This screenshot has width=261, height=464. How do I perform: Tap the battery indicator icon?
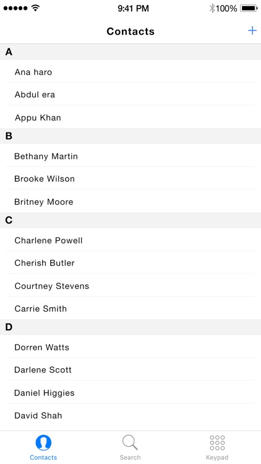pyautogui.click(x=249, y=8)
